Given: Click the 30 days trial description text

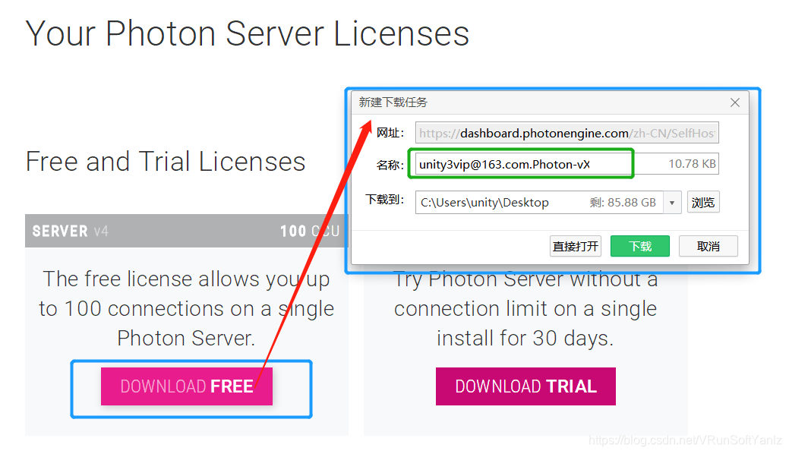Looking at the screenshot, I should coord(525,308).
